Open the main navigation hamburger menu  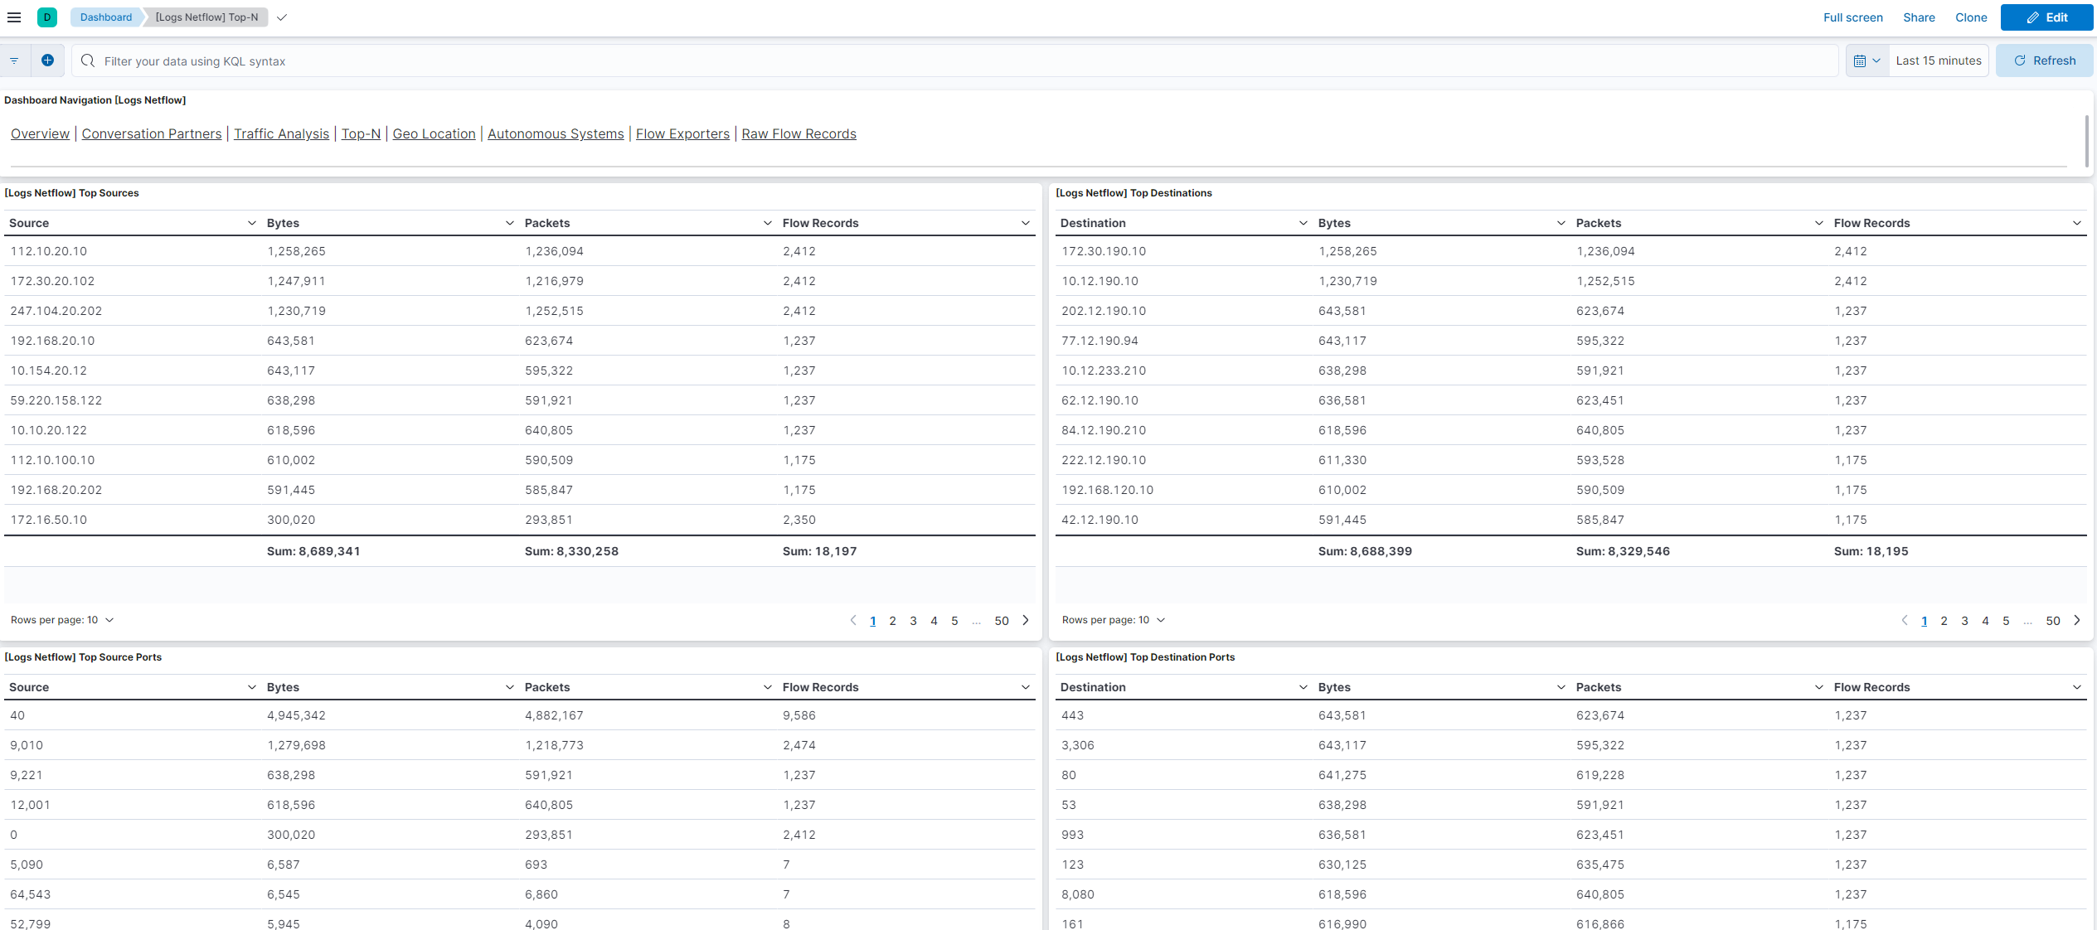(14, 17)
